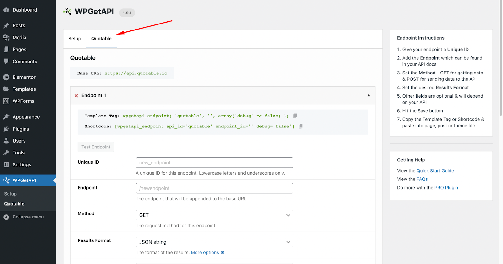Copy the Shortcode to clipboard
503x264 pixels.
pos(301,126)
